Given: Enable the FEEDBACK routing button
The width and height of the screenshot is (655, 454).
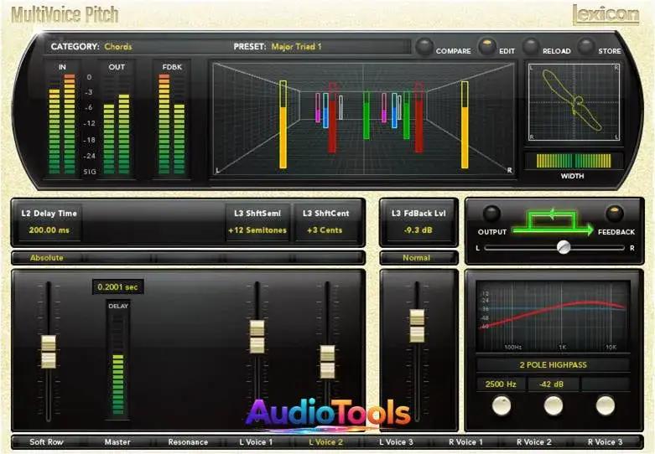Looking at the screenshot, I should point(615,214).
